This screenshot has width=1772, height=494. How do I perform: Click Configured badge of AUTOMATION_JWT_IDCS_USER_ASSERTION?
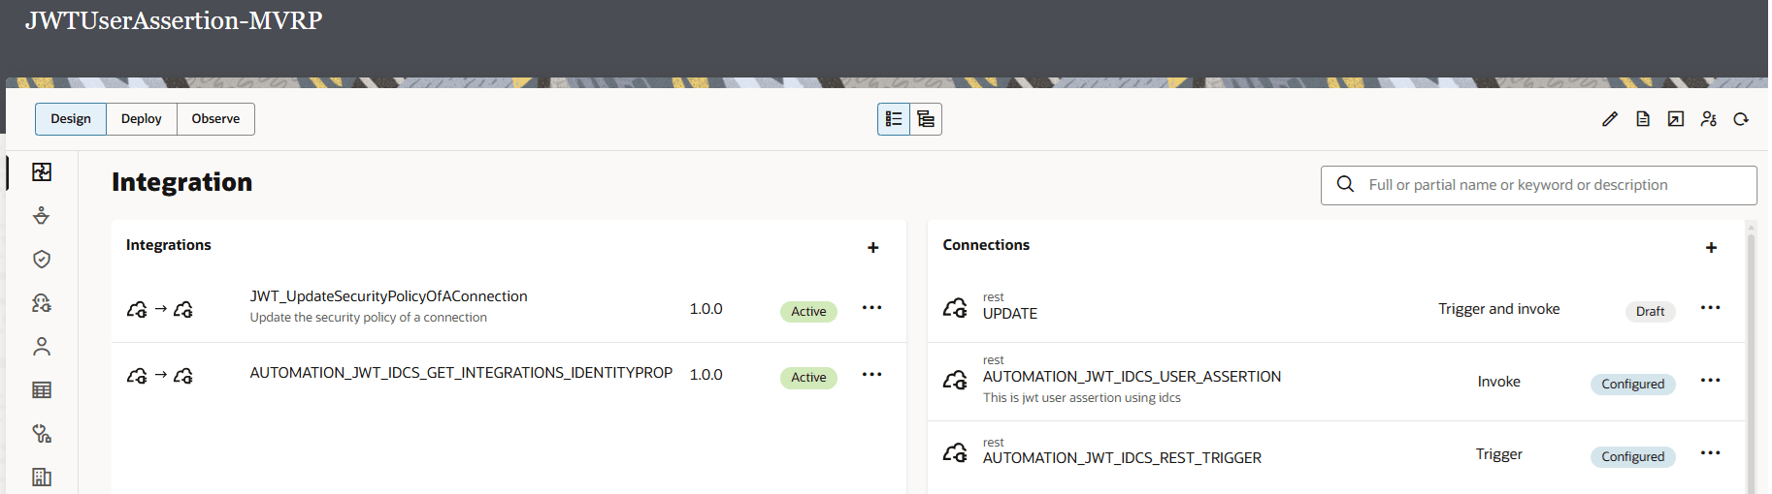coord(1632,385)
